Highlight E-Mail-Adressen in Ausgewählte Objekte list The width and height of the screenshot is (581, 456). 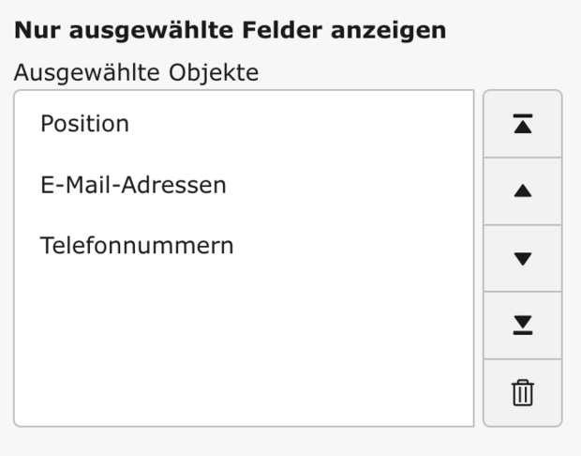point(133,185)
